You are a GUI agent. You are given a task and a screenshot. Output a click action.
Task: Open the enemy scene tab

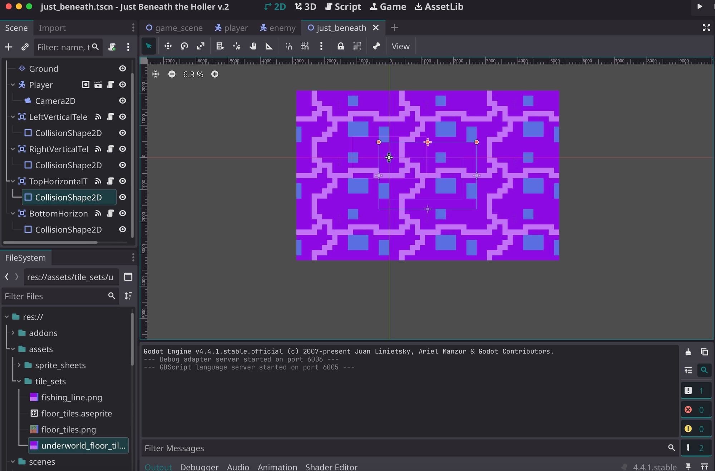pos(278,28)
